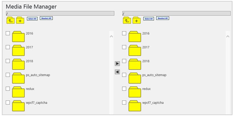Click Select All in right pane

tap(149, 19)
